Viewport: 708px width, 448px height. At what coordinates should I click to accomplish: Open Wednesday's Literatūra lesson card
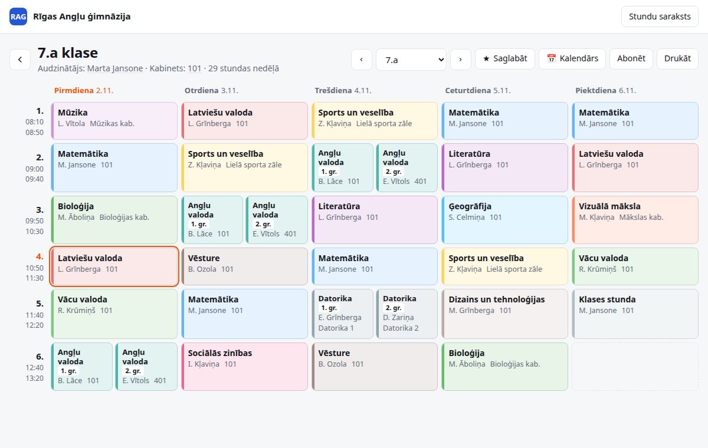375,220
